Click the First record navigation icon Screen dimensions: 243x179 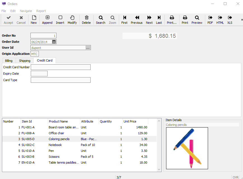click(124, 20)
